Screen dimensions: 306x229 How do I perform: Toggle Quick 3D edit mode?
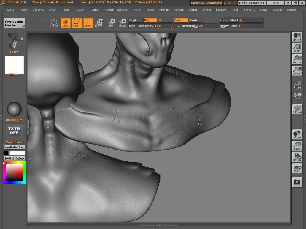tap(65, 23)
